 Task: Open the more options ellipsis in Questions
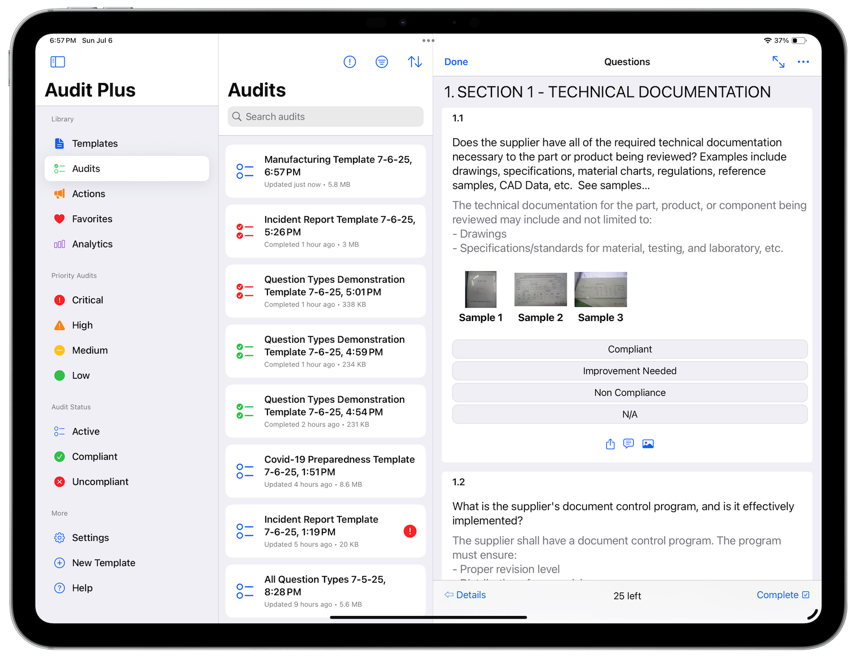click(x=803, y=62)
